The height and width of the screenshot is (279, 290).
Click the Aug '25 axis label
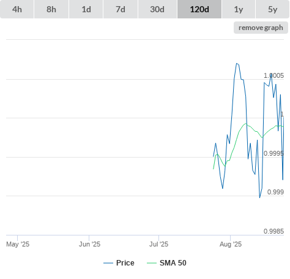pyautogui.click(x=231, y=244)
